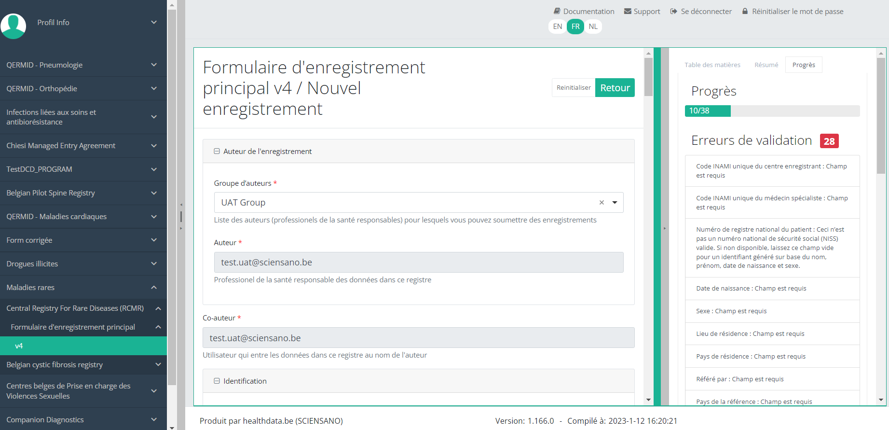The height and width of the screenshot is (430, 889).
Task: Collapse Auteur de l'enregistrement section icon
Action: [217, 151]
